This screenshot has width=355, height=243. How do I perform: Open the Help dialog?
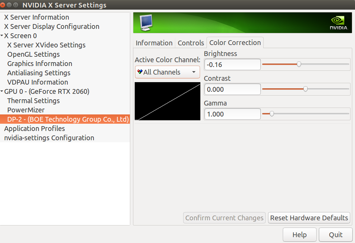(x=299, y=234)
